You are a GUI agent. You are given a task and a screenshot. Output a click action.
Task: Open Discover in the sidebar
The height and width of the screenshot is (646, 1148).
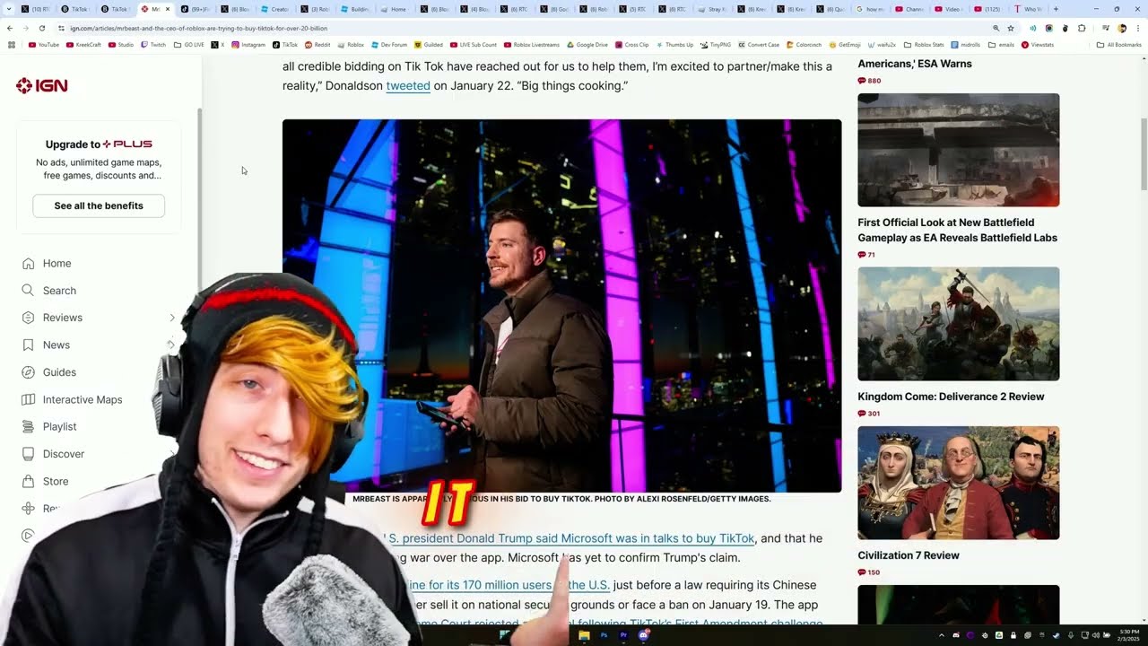click(64, 454)
